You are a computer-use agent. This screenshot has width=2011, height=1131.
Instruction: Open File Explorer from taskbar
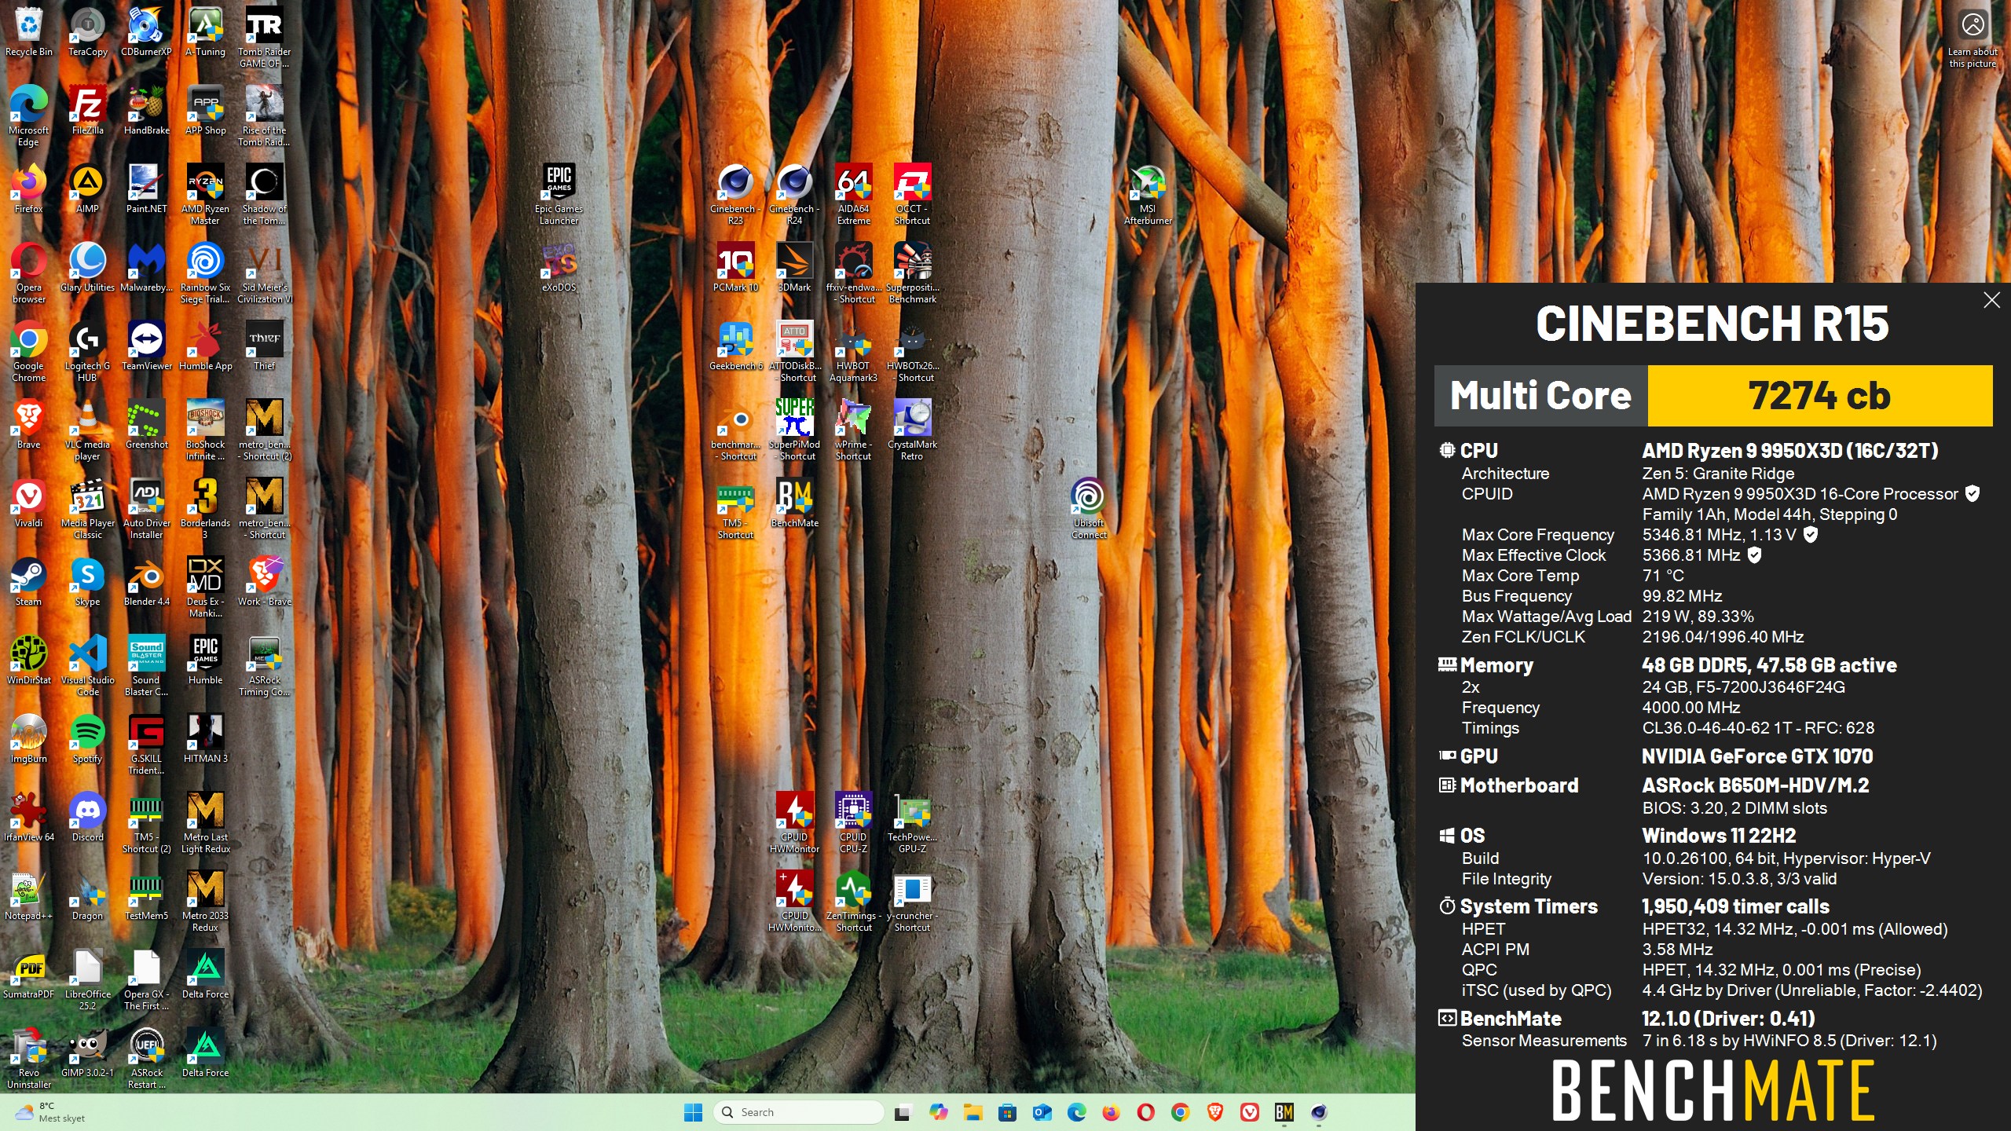pyautogui.click(x=973, y=1112)
